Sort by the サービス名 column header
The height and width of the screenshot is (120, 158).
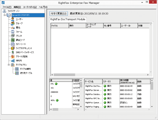[x=93, y=82]
